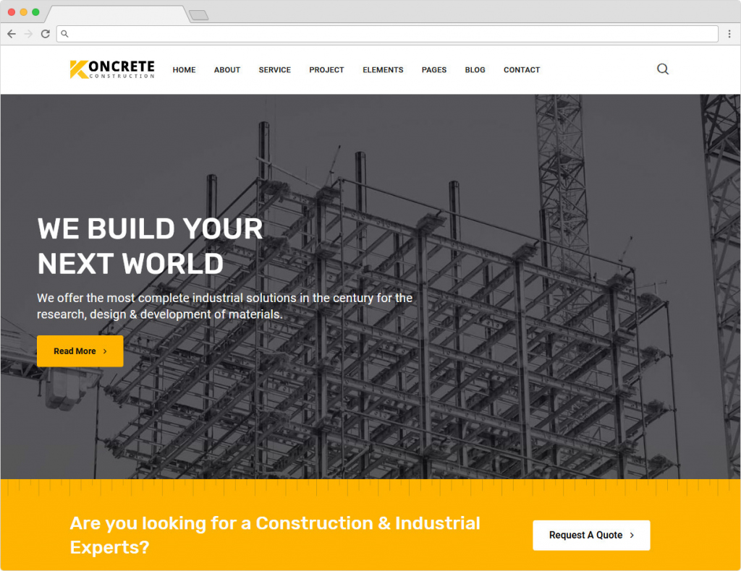
Task: Expand the Service menu
Action: (274, 70)
